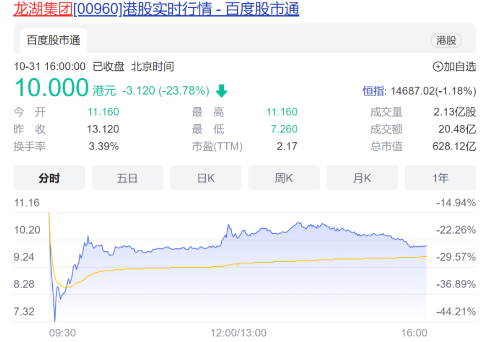The image size is (487, 342).
Task: Click the 今开 value 11.160
Action: (x=103, y=112)
